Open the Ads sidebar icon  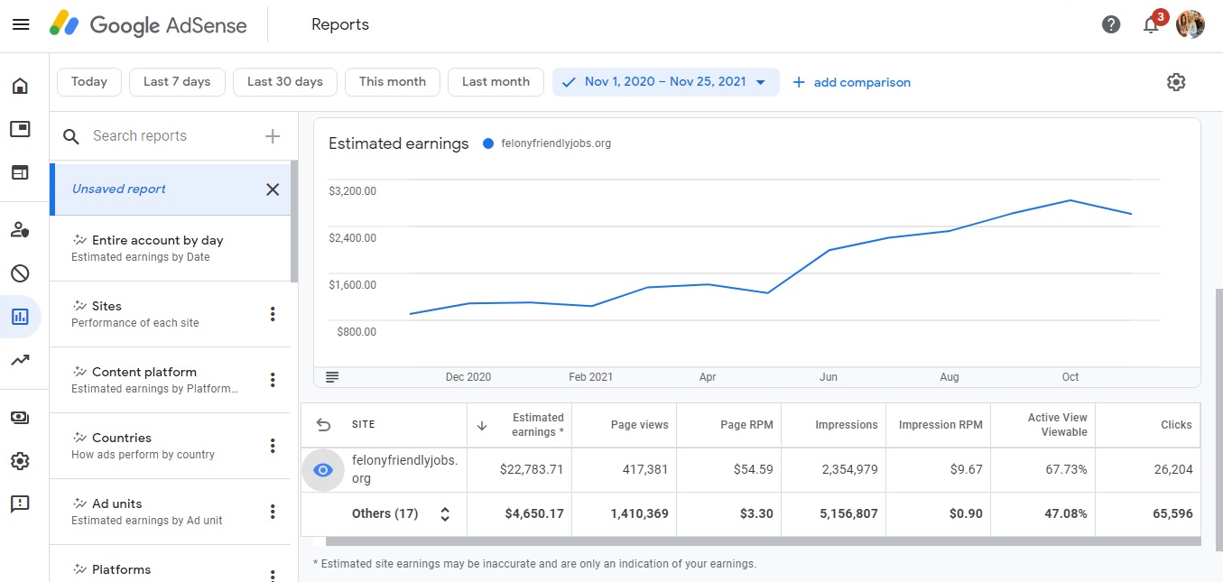pyautogui.click(x=20, y=129)
